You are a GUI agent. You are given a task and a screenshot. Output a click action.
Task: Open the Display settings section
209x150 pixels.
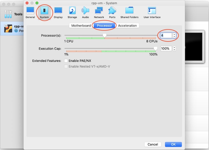pyautogui.click(x=58, y=13)
